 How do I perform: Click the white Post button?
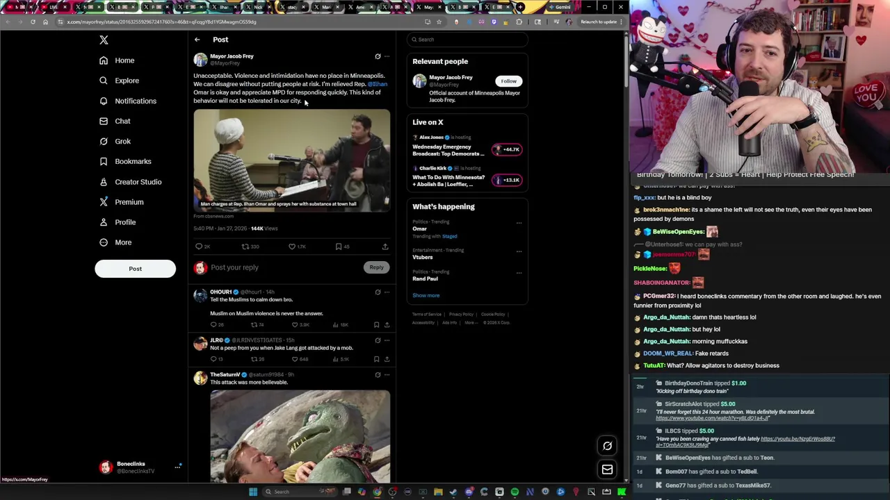(x=135, y=269)
